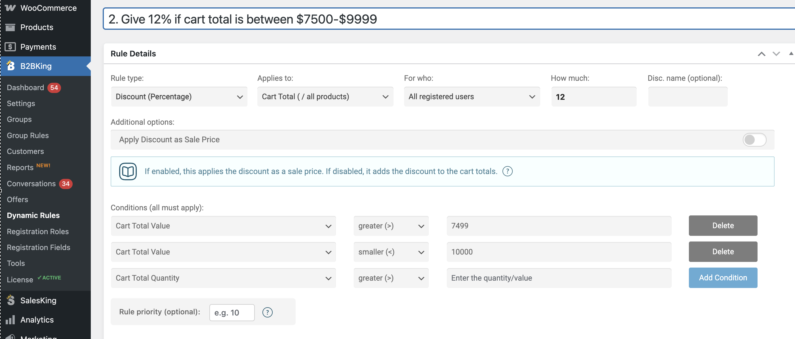Click the help icon beside sale price info
The width and height of the screenshot is (795, 339).
(x=507, y=171)
